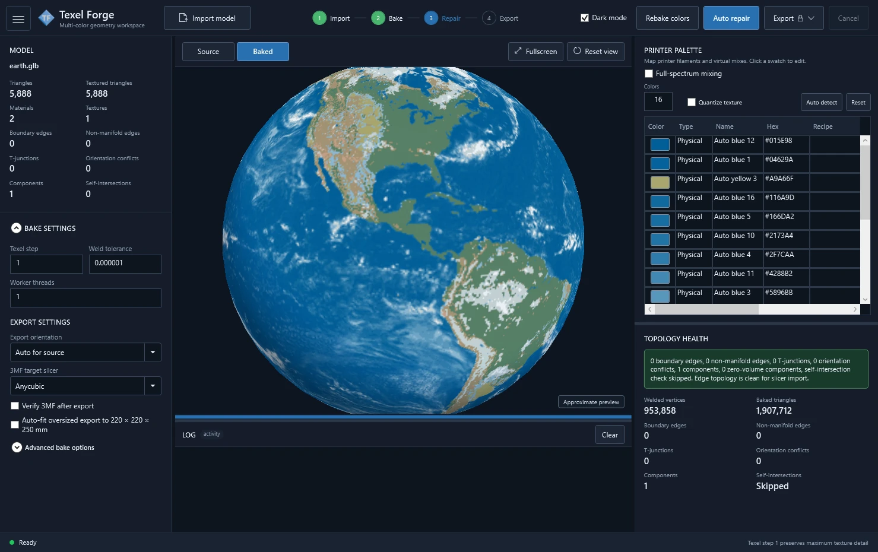Switch to the Source view tab
Image resolution: width=878 pixels, height=552 pixels.
pos(208,52)
